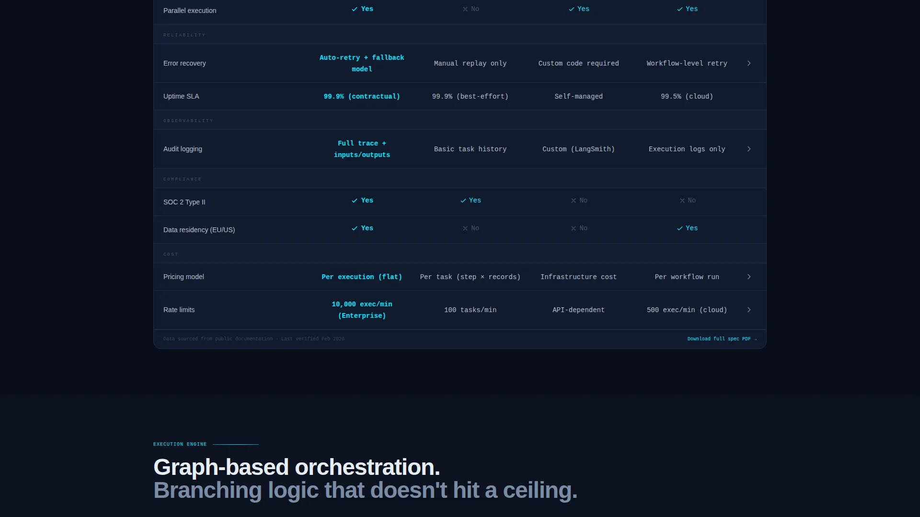Select the 'API-dependent' cell
920x517 pixels.
578,310
